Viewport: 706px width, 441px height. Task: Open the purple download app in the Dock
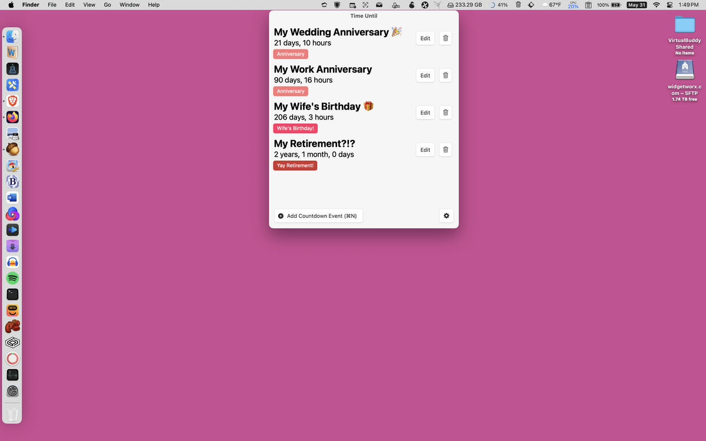coord(12,246)
